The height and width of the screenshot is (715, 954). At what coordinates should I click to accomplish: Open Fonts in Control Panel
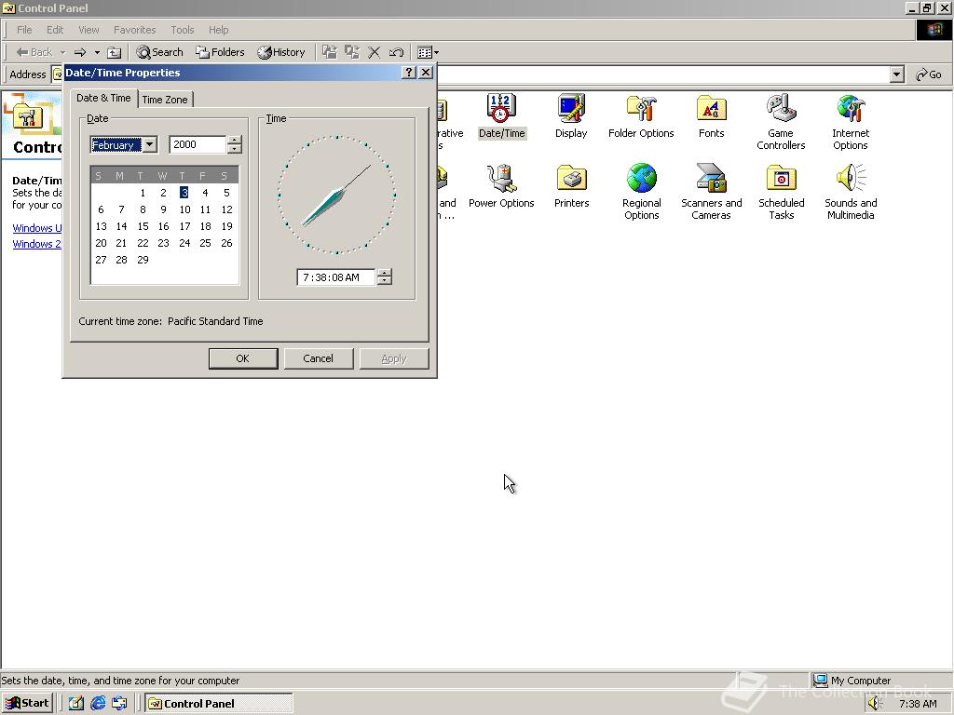(x=711, y=110)
